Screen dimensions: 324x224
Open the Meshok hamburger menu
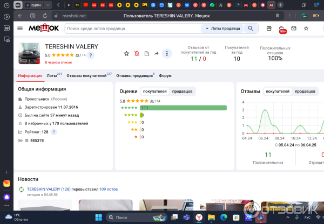point(20,28)
